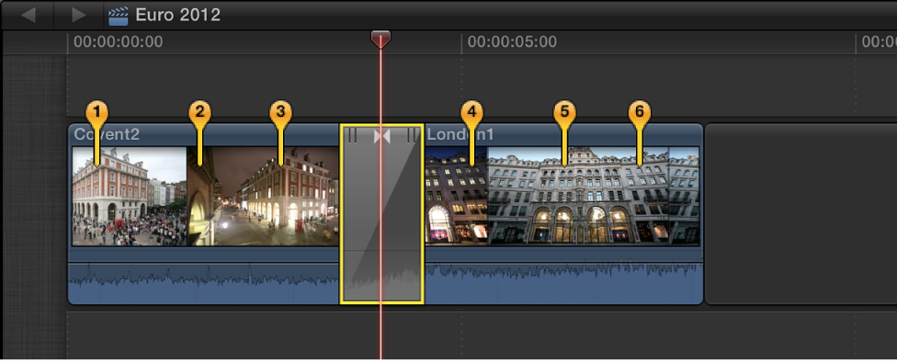Select the night street thumbnail in the Covent2 clip
Image resolution: width=897 pixels, height=362 pixels.
[x=277, y=196]
